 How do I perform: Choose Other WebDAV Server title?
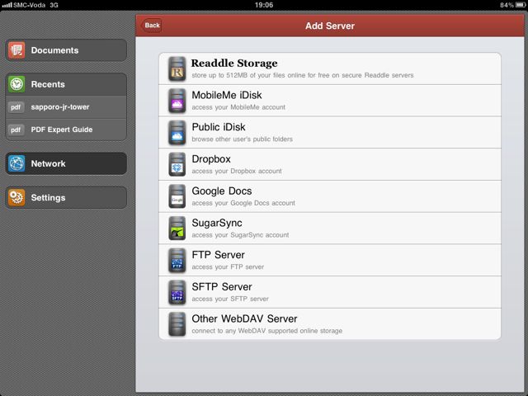pyautogui.click(x=244, y=319)
